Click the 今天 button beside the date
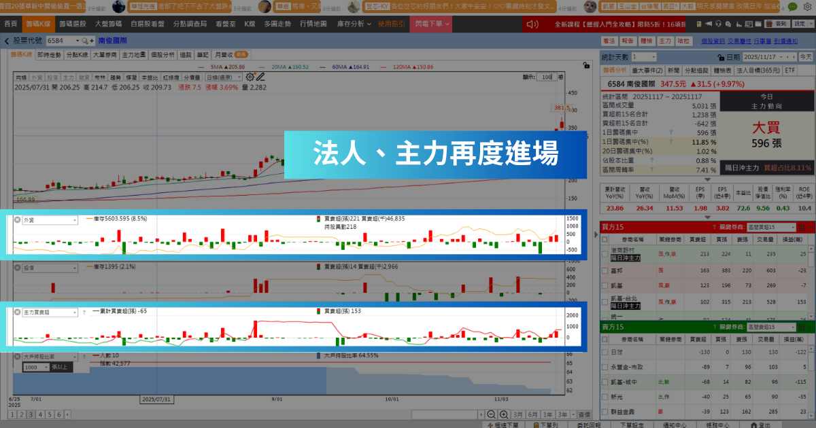 click(x=804, y=57)
